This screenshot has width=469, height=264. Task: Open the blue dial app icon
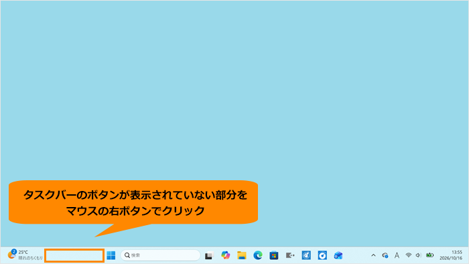tap(322, 255)
